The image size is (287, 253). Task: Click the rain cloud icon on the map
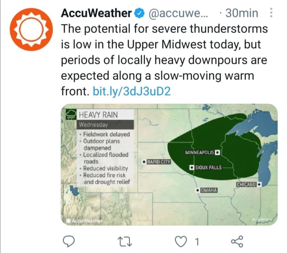(71, 115)
